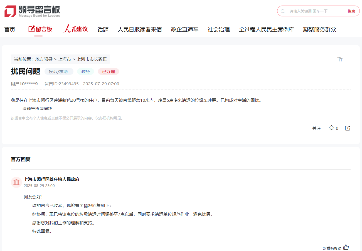Select 人民日报读者来信 in navigation
Image resolution: width=362 pixels, height=251 pixels.
point(140,29)
